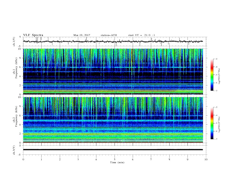The image size is (232, 179).
Task: Click the ch.2 color scale bar
Action: (x=212, y=123)
